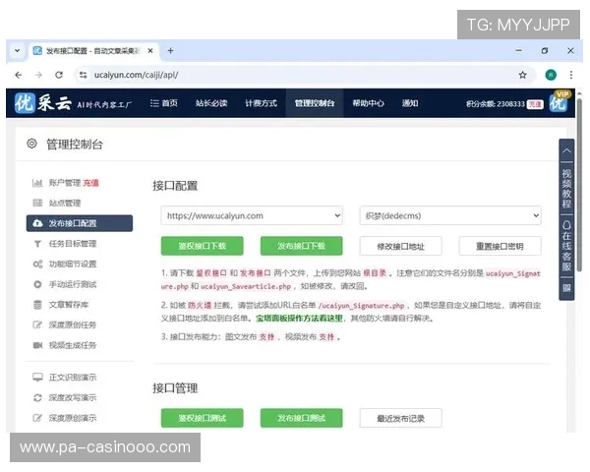Click the 充值 link next to 账户管理
Viewport: 590px width, 472px height.
91,183
